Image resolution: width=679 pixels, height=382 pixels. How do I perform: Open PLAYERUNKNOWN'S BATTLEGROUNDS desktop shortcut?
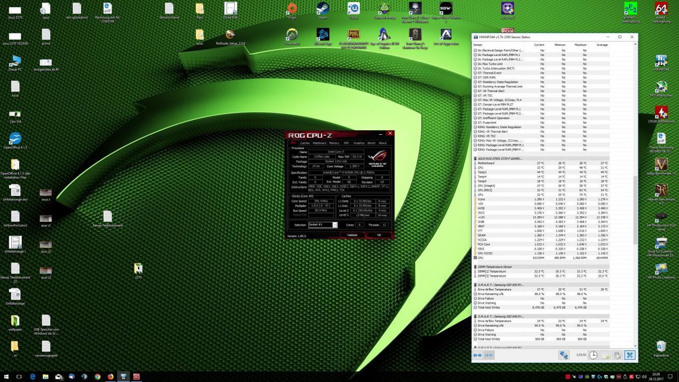click(x=354, y=38)
